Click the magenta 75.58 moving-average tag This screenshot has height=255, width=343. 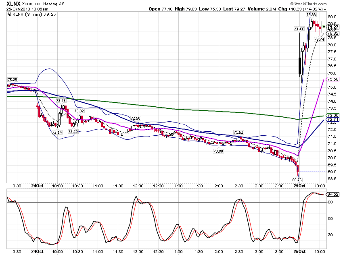pyautogui.click(x=333, y=79)
